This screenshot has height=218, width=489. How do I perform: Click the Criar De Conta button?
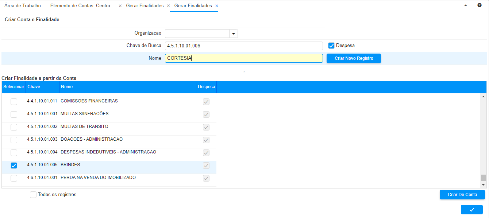[x=462, y=195]
